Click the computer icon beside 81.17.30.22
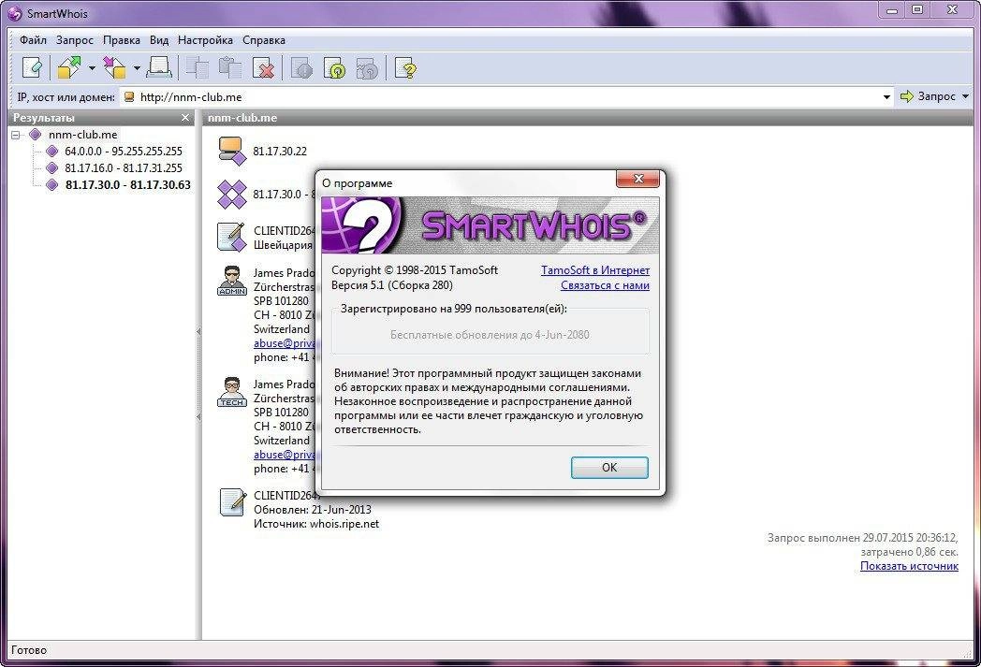The image size is (981, 667). 232,152
